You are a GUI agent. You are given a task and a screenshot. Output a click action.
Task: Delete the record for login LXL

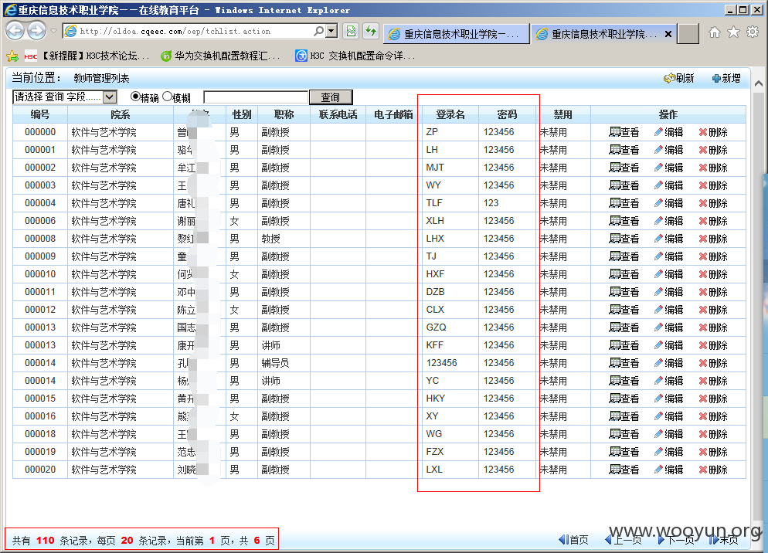(713, 470)
